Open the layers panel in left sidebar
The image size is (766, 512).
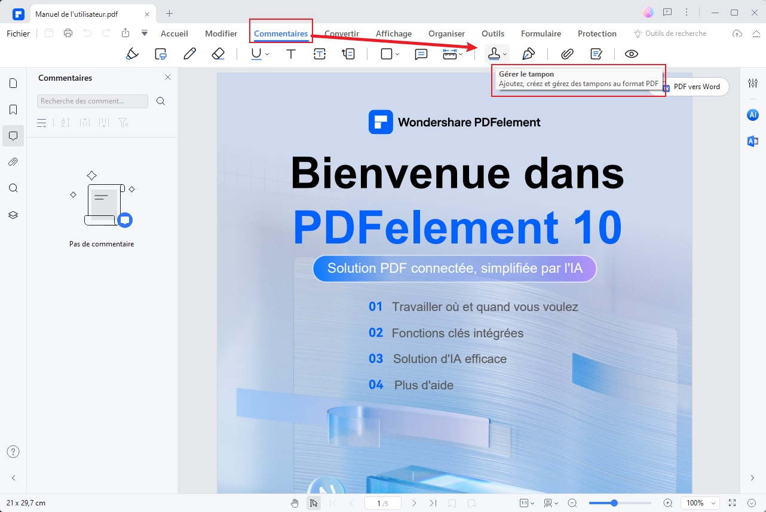(x=13, y=215)
